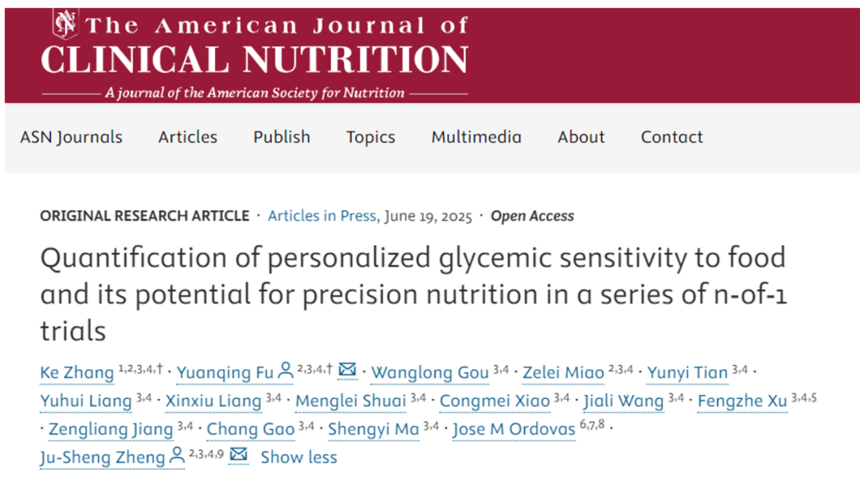This screenshot has height=485, width=860.
Task: Open Zelei Miao author link
Action: tap(563, 373)
